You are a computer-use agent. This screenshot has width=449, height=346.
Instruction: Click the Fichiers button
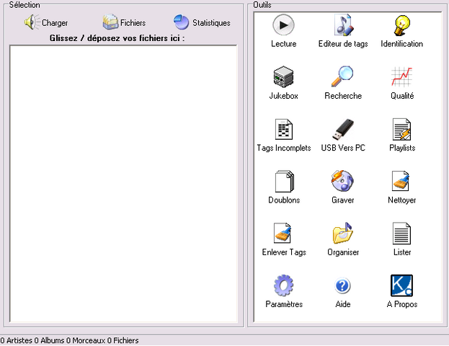(124, 22)
